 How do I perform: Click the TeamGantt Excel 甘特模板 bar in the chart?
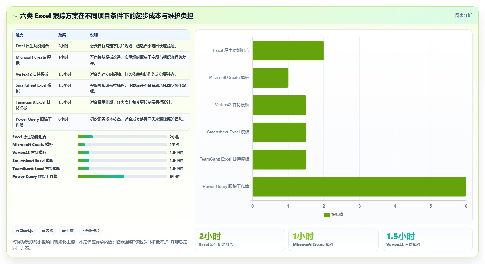[x=279, y=159]
